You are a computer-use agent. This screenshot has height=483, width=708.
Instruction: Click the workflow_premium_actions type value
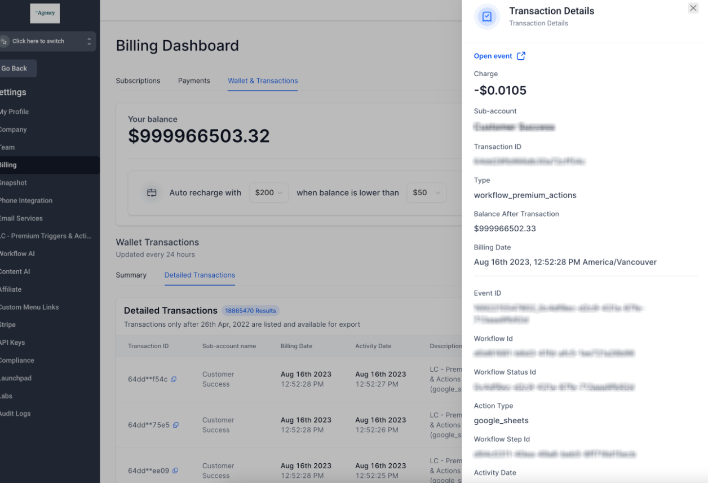(525, 195)
